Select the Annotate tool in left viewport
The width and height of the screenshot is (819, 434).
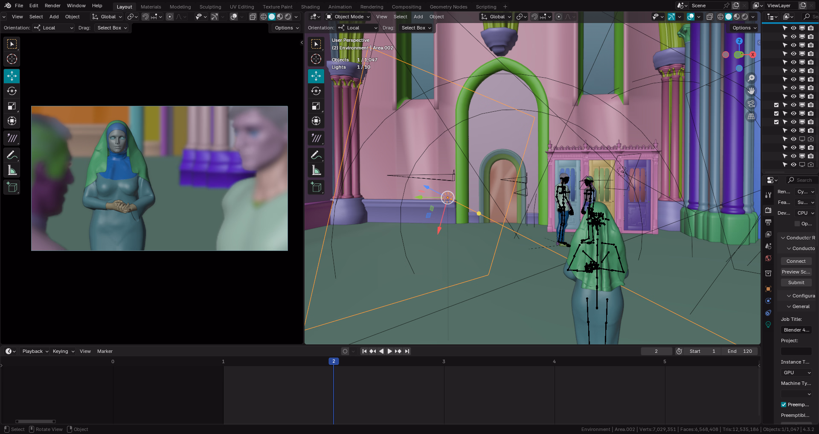click(x=12, y=155)
